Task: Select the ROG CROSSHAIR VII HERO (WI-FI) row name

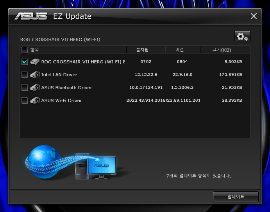Action: click(83, 62)
